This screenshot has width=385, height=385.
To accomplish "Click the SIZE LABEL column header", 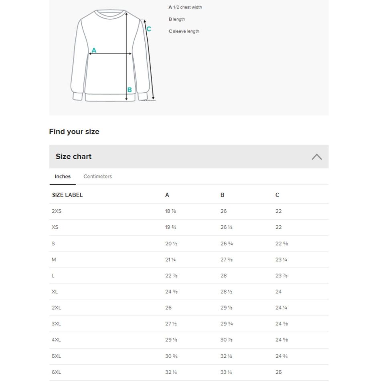I will [67, 195].
